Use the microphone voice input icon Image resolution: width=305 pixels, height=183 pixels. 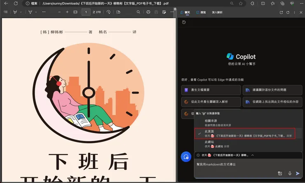290,173
